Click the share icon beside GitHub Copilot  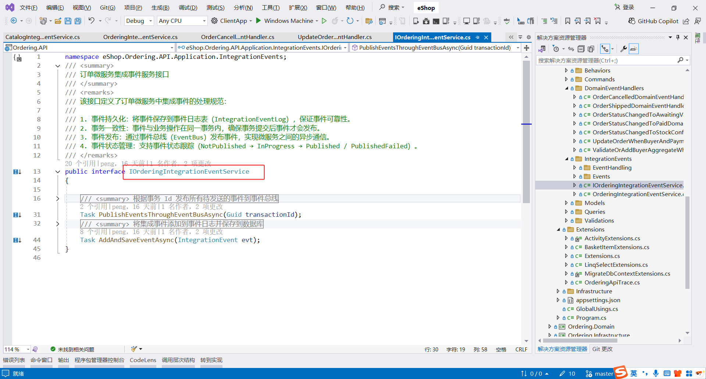(x=686, y=21)
